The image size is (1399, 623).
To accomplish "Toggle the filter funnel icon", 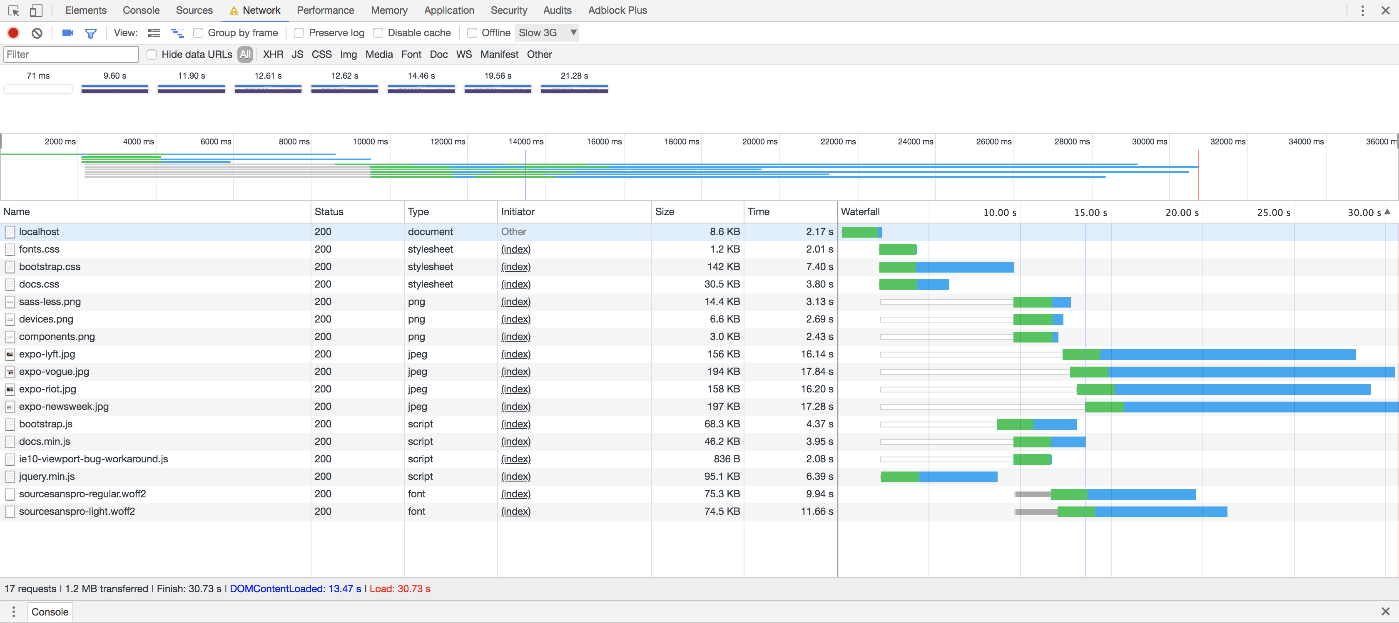I will (91, 33).
